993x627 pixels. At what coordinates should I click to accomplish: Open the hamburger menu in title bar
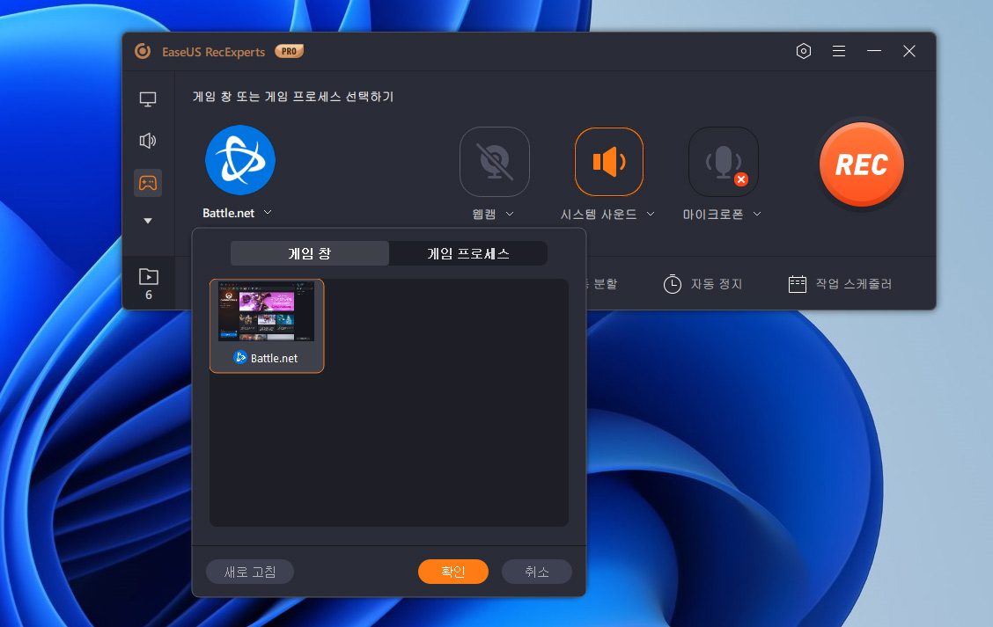pyautogui.click(x=838, y=51)
